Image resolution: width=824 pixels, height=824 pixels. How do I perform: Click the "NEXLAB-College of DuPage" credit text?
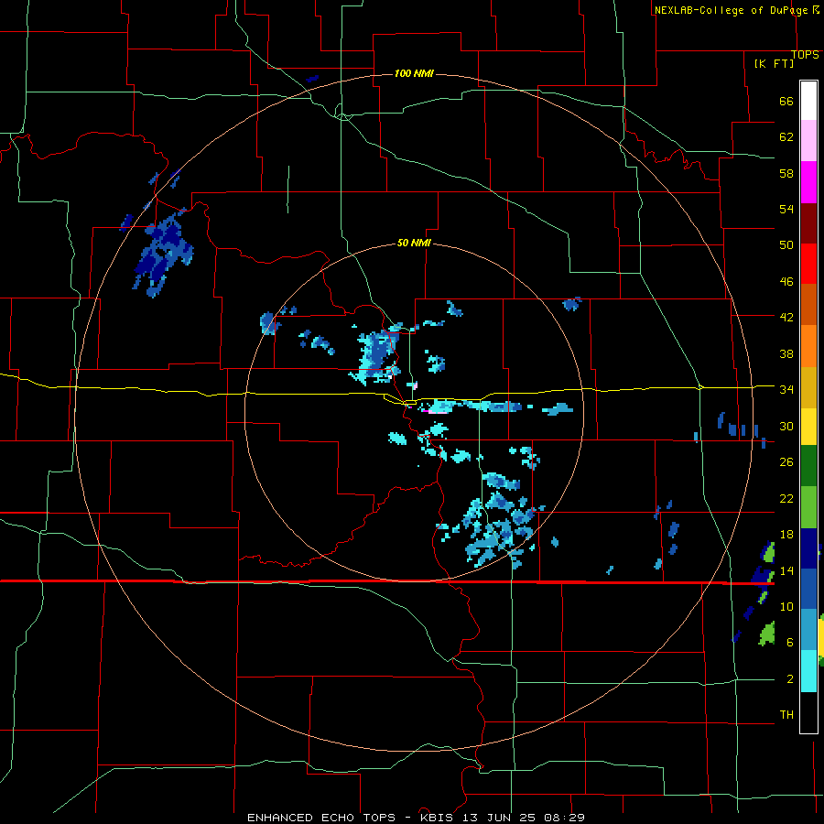(731, 10)
